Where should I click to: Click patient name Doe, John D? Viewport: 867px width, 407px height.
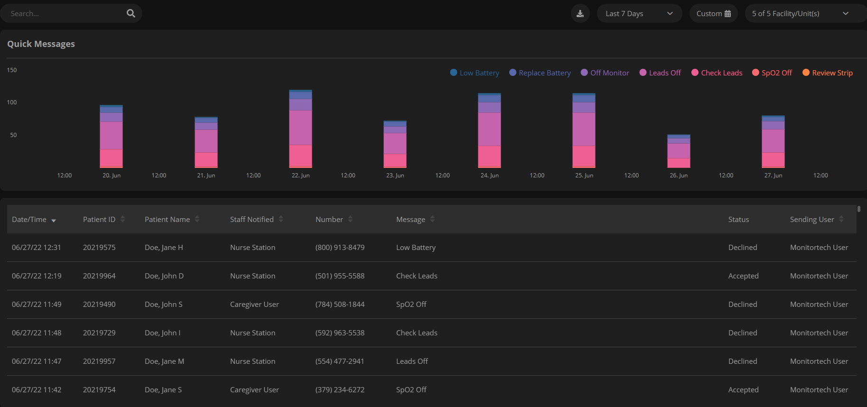(164, 276)
